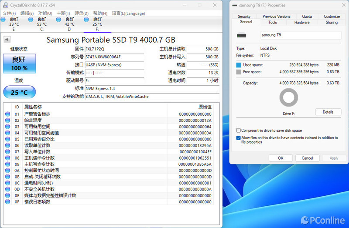Click status orb for attribute 01 row
Viewport: 349px width, 228px height.
(7, 114)
